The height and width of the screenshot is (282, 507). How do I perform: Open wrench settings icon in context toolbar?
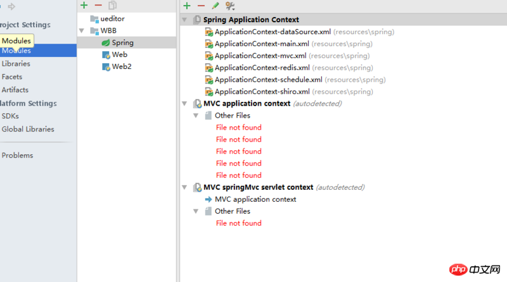pyautogui.click(x=230, y=6)
